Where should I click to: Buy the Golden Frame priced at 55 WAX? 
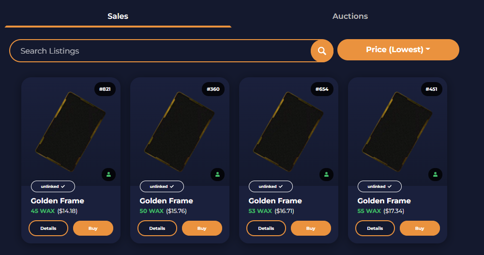(x=420, y=228)
